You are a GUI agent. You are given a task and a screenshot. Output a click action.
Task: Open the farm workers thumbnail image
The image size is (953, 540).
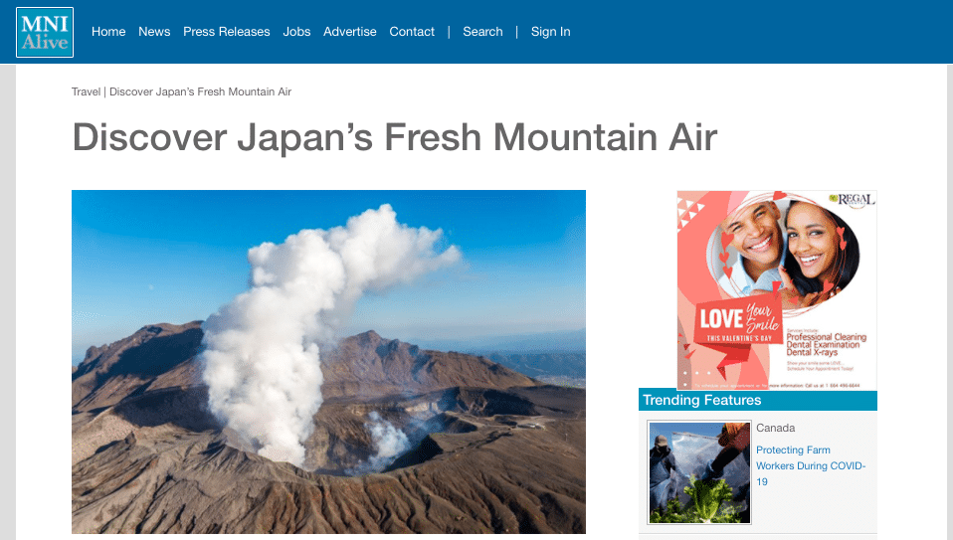pos(699,472)
